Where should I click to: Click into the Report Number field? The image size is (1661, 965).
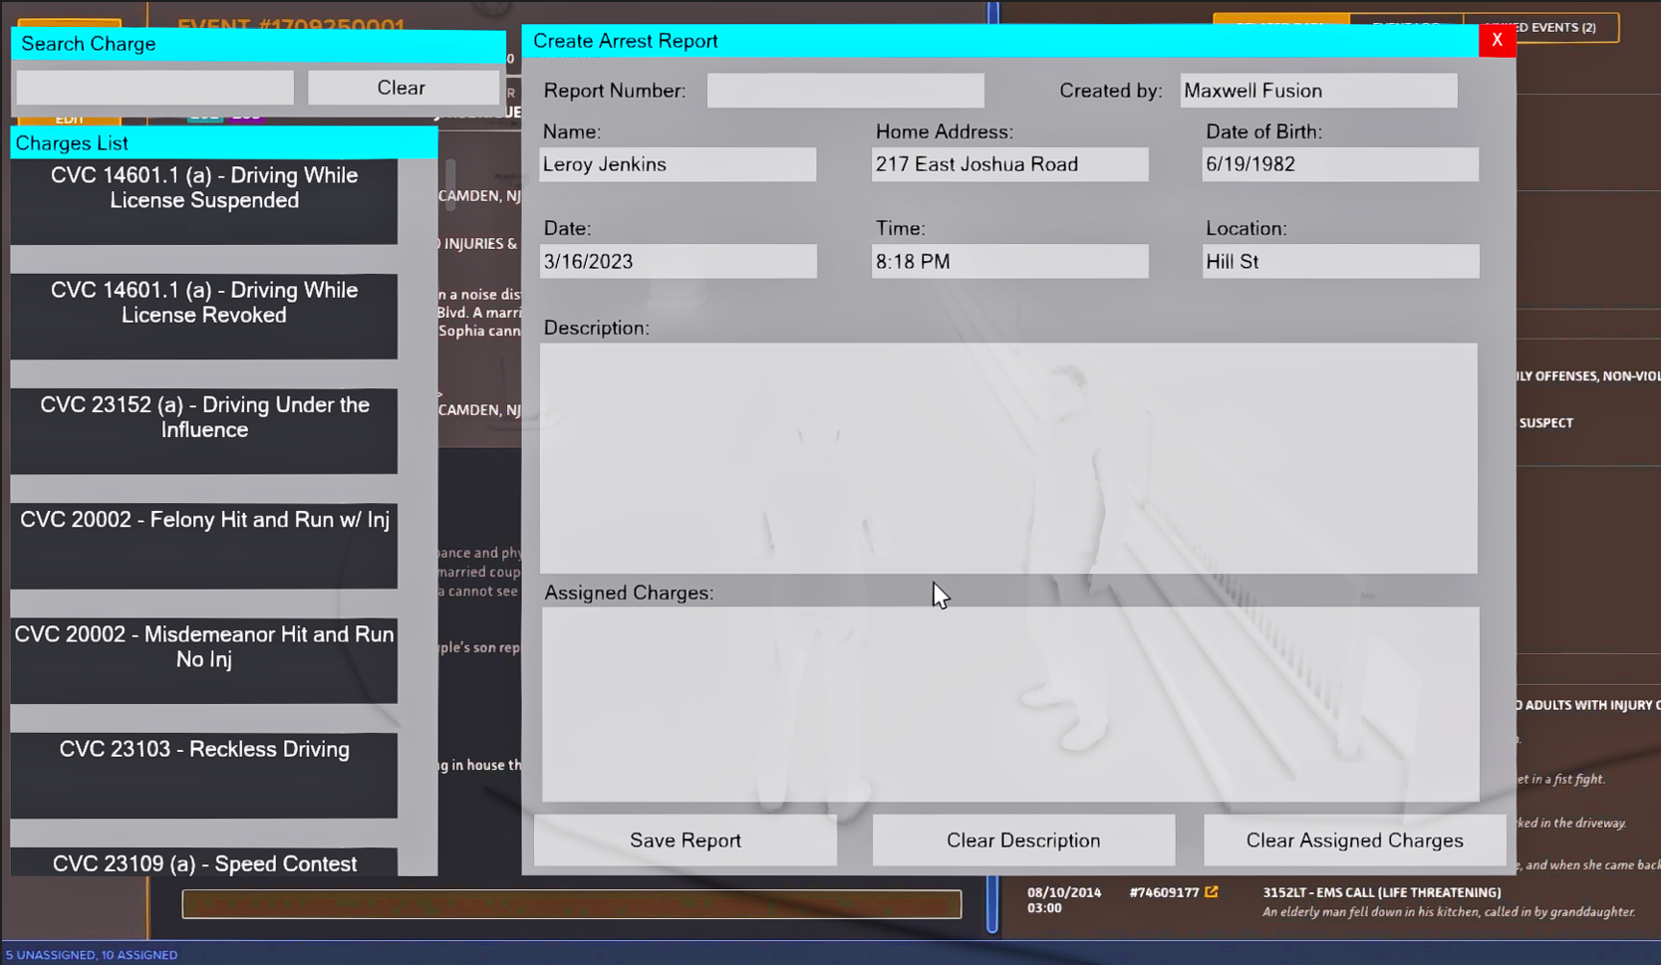click(x=845, y=91)
